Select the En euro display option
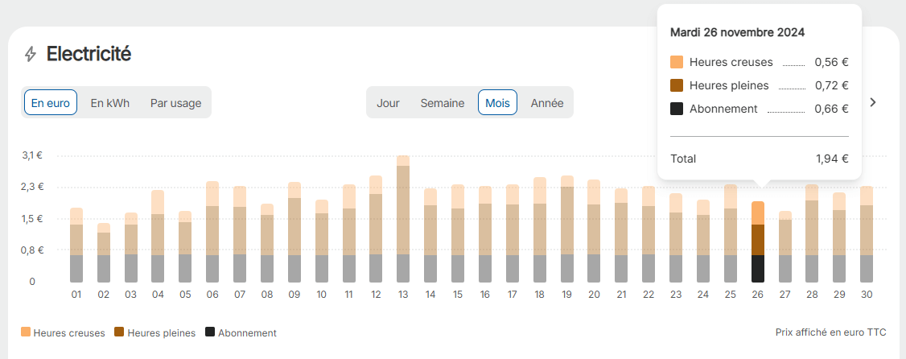The height and width of the screenshot is (359, 906). [x=50, y=103]
